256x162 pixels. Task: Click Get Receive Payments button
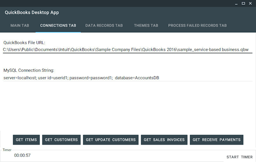pos(216,140)
